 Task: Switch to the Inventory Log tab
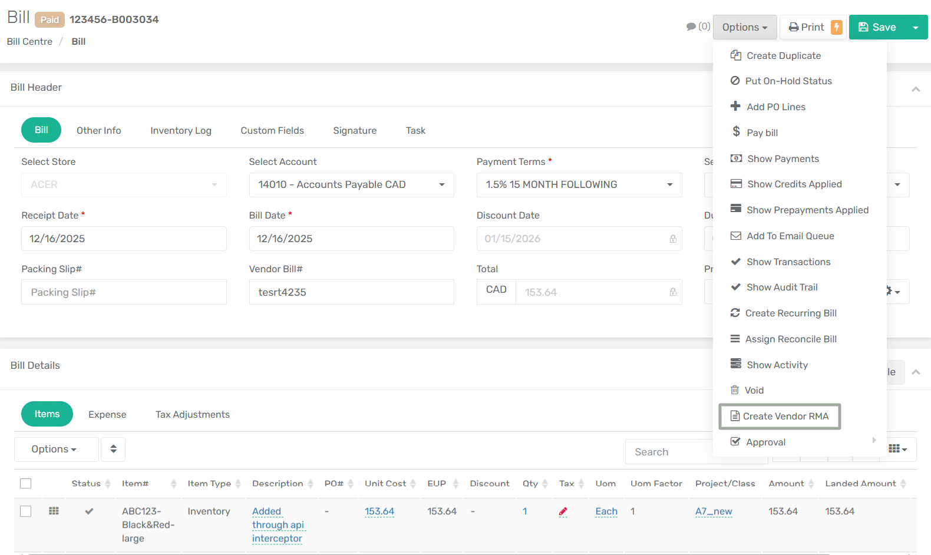coord(180,131)
